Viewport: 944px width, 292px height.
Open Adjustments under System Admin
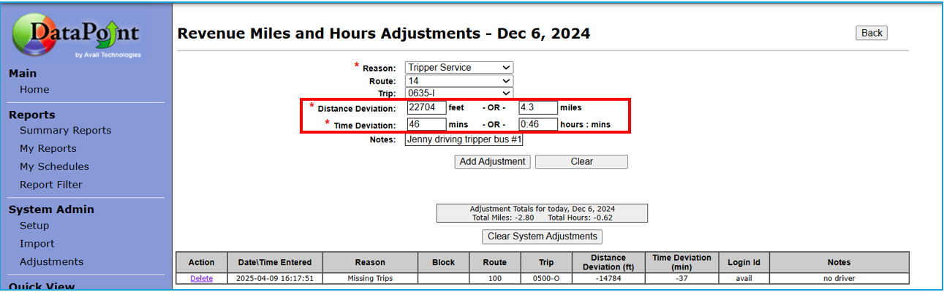coord(51,262)
